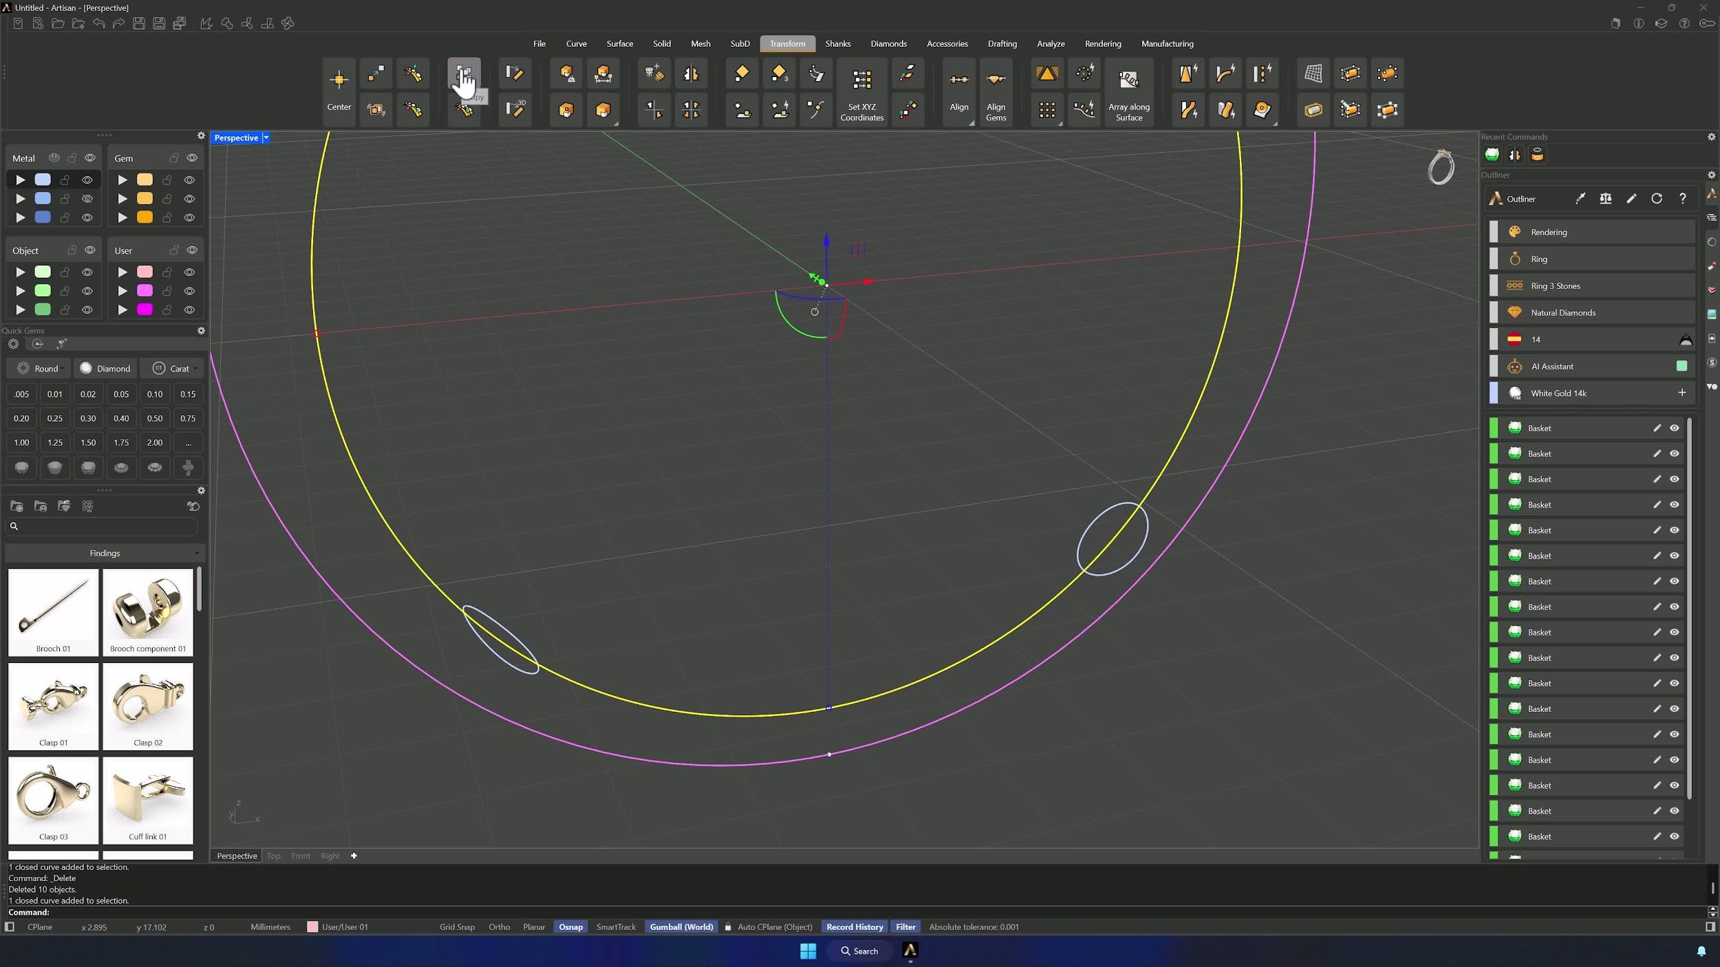
Task: Click the Filter button in status bar
Action: (905, 926)
